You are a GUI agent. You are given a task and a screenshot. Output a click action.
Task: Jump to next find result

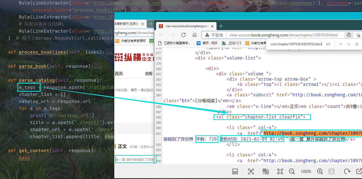pos(349,44)
